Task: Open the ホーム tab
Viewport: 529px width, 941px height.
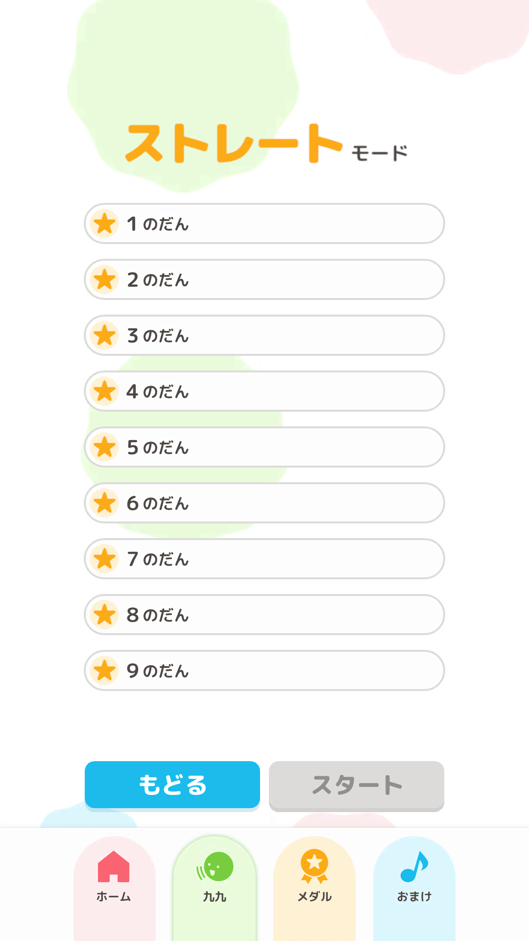Action: (x=114, y=897)
